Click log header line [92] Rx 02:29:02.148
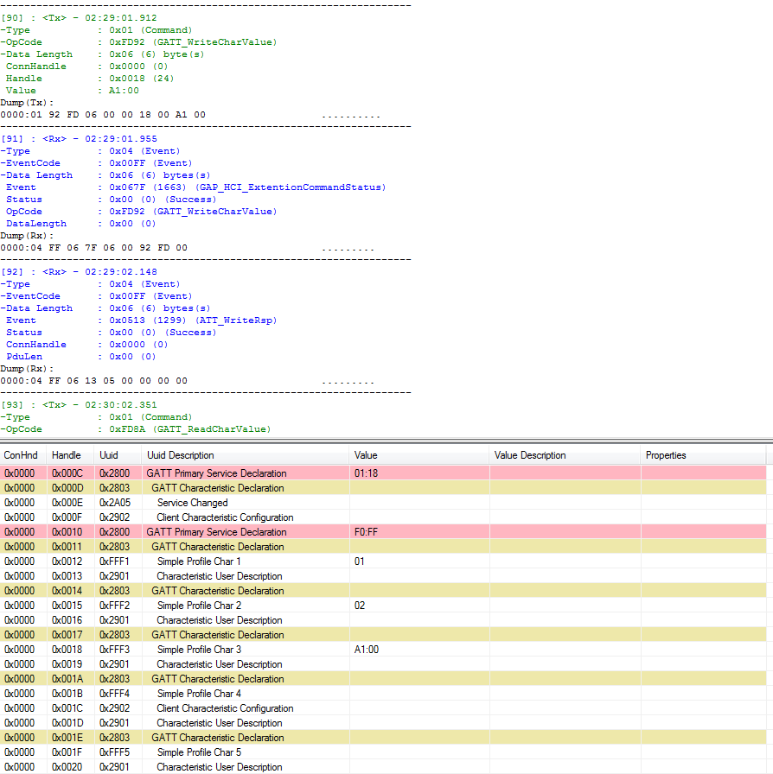Screen dimensions: 773x774 click(x=79, y=272)
